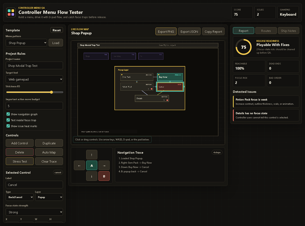This screenshot has width=305, height=226.
Task: Click the red heat mark on Details node
Action: coord(167,100)
